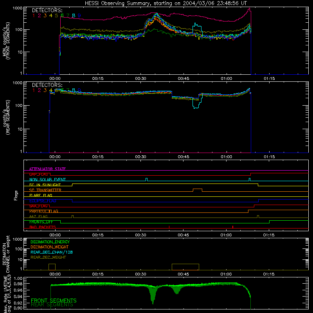Click the ATTENUATOR_STATE flag label
The width and height of the screenshot is (313, 313).
(47, 169)
